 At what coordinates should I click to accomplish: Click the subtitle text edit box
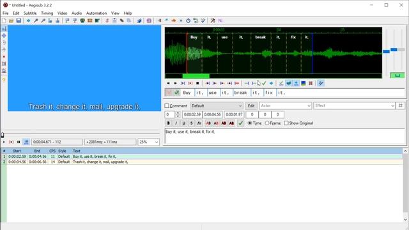click(284, 136)
